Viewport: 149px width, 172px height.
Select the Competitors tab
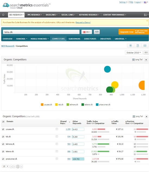58,39
